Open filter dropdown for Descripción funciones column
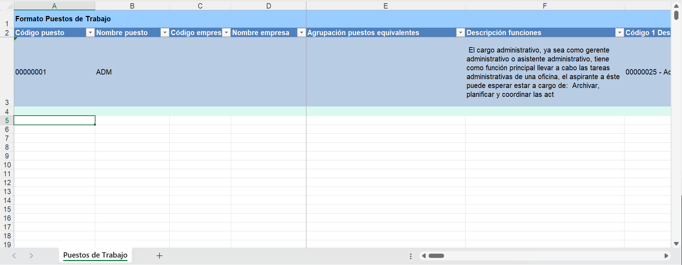 point(620,33)
